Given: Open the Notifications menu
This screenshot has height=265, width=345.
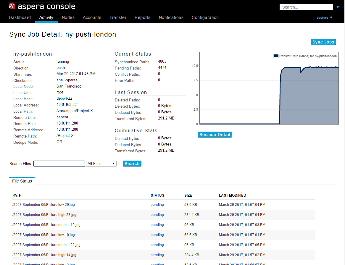Looking at the screenshot, I should [x=171, y=17].
